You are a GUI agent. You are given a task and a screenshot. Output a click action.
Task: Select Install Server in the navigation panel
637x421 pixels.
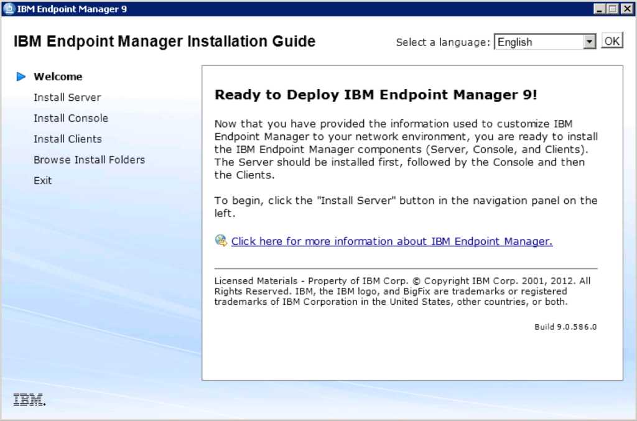click(x=67, y=97)
